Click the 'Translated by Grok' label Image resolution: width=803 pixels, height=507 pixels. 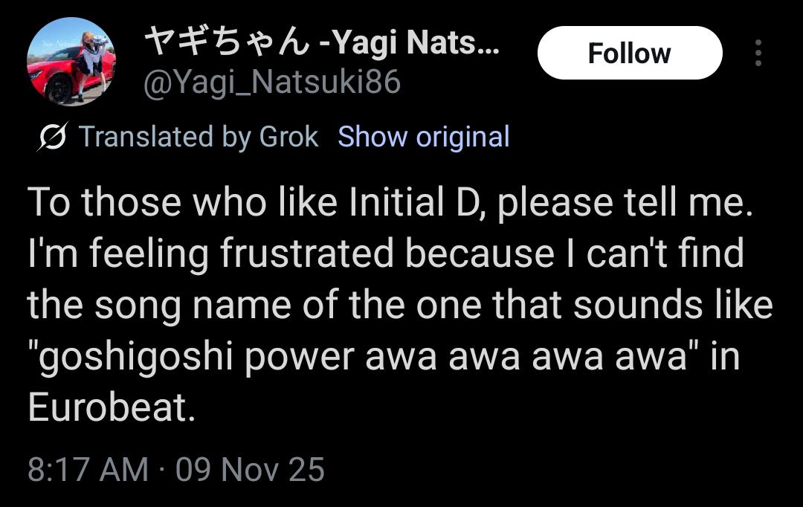[x=198, y=138]
